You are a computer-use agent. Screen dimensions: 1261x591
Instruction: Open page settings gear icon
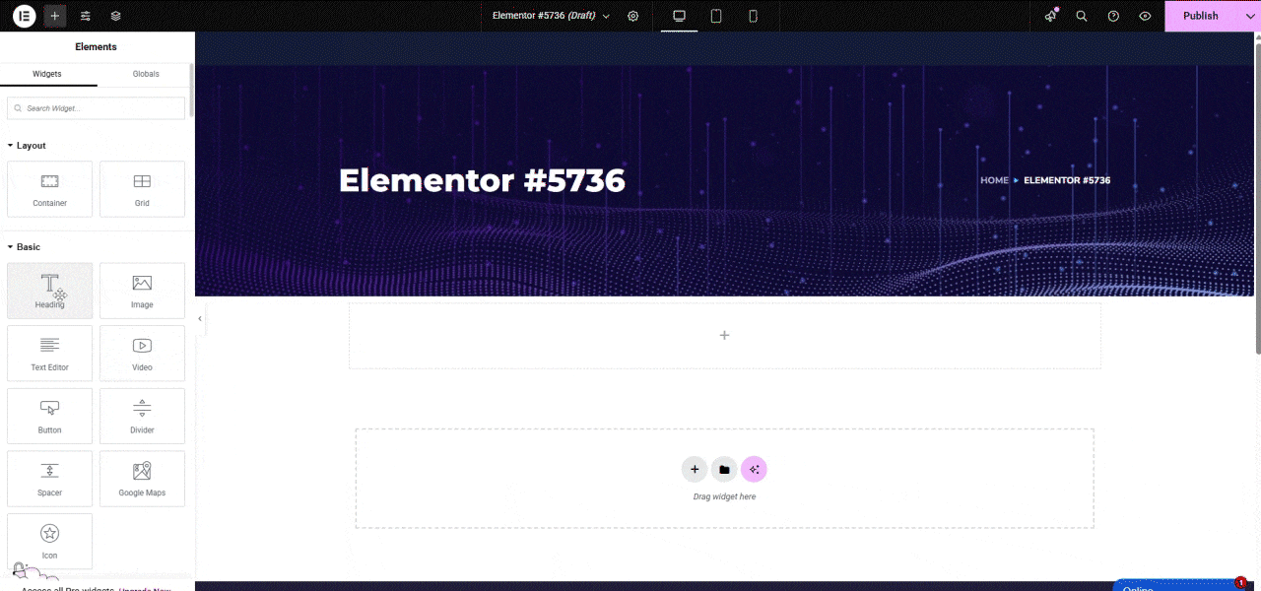[x=633, y=16]
